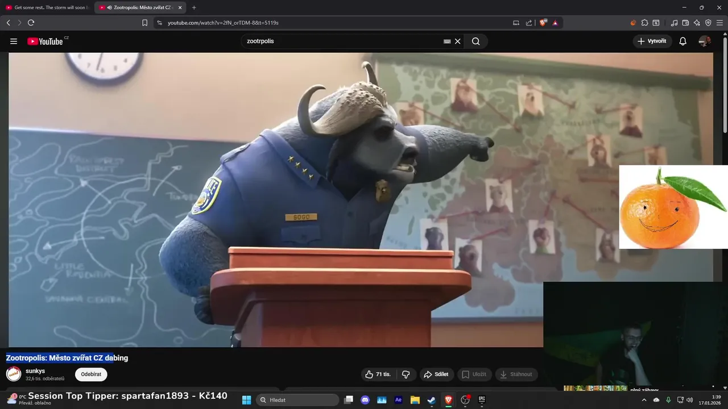
Task: Open the Brave main menu
Action: [719, 23]
